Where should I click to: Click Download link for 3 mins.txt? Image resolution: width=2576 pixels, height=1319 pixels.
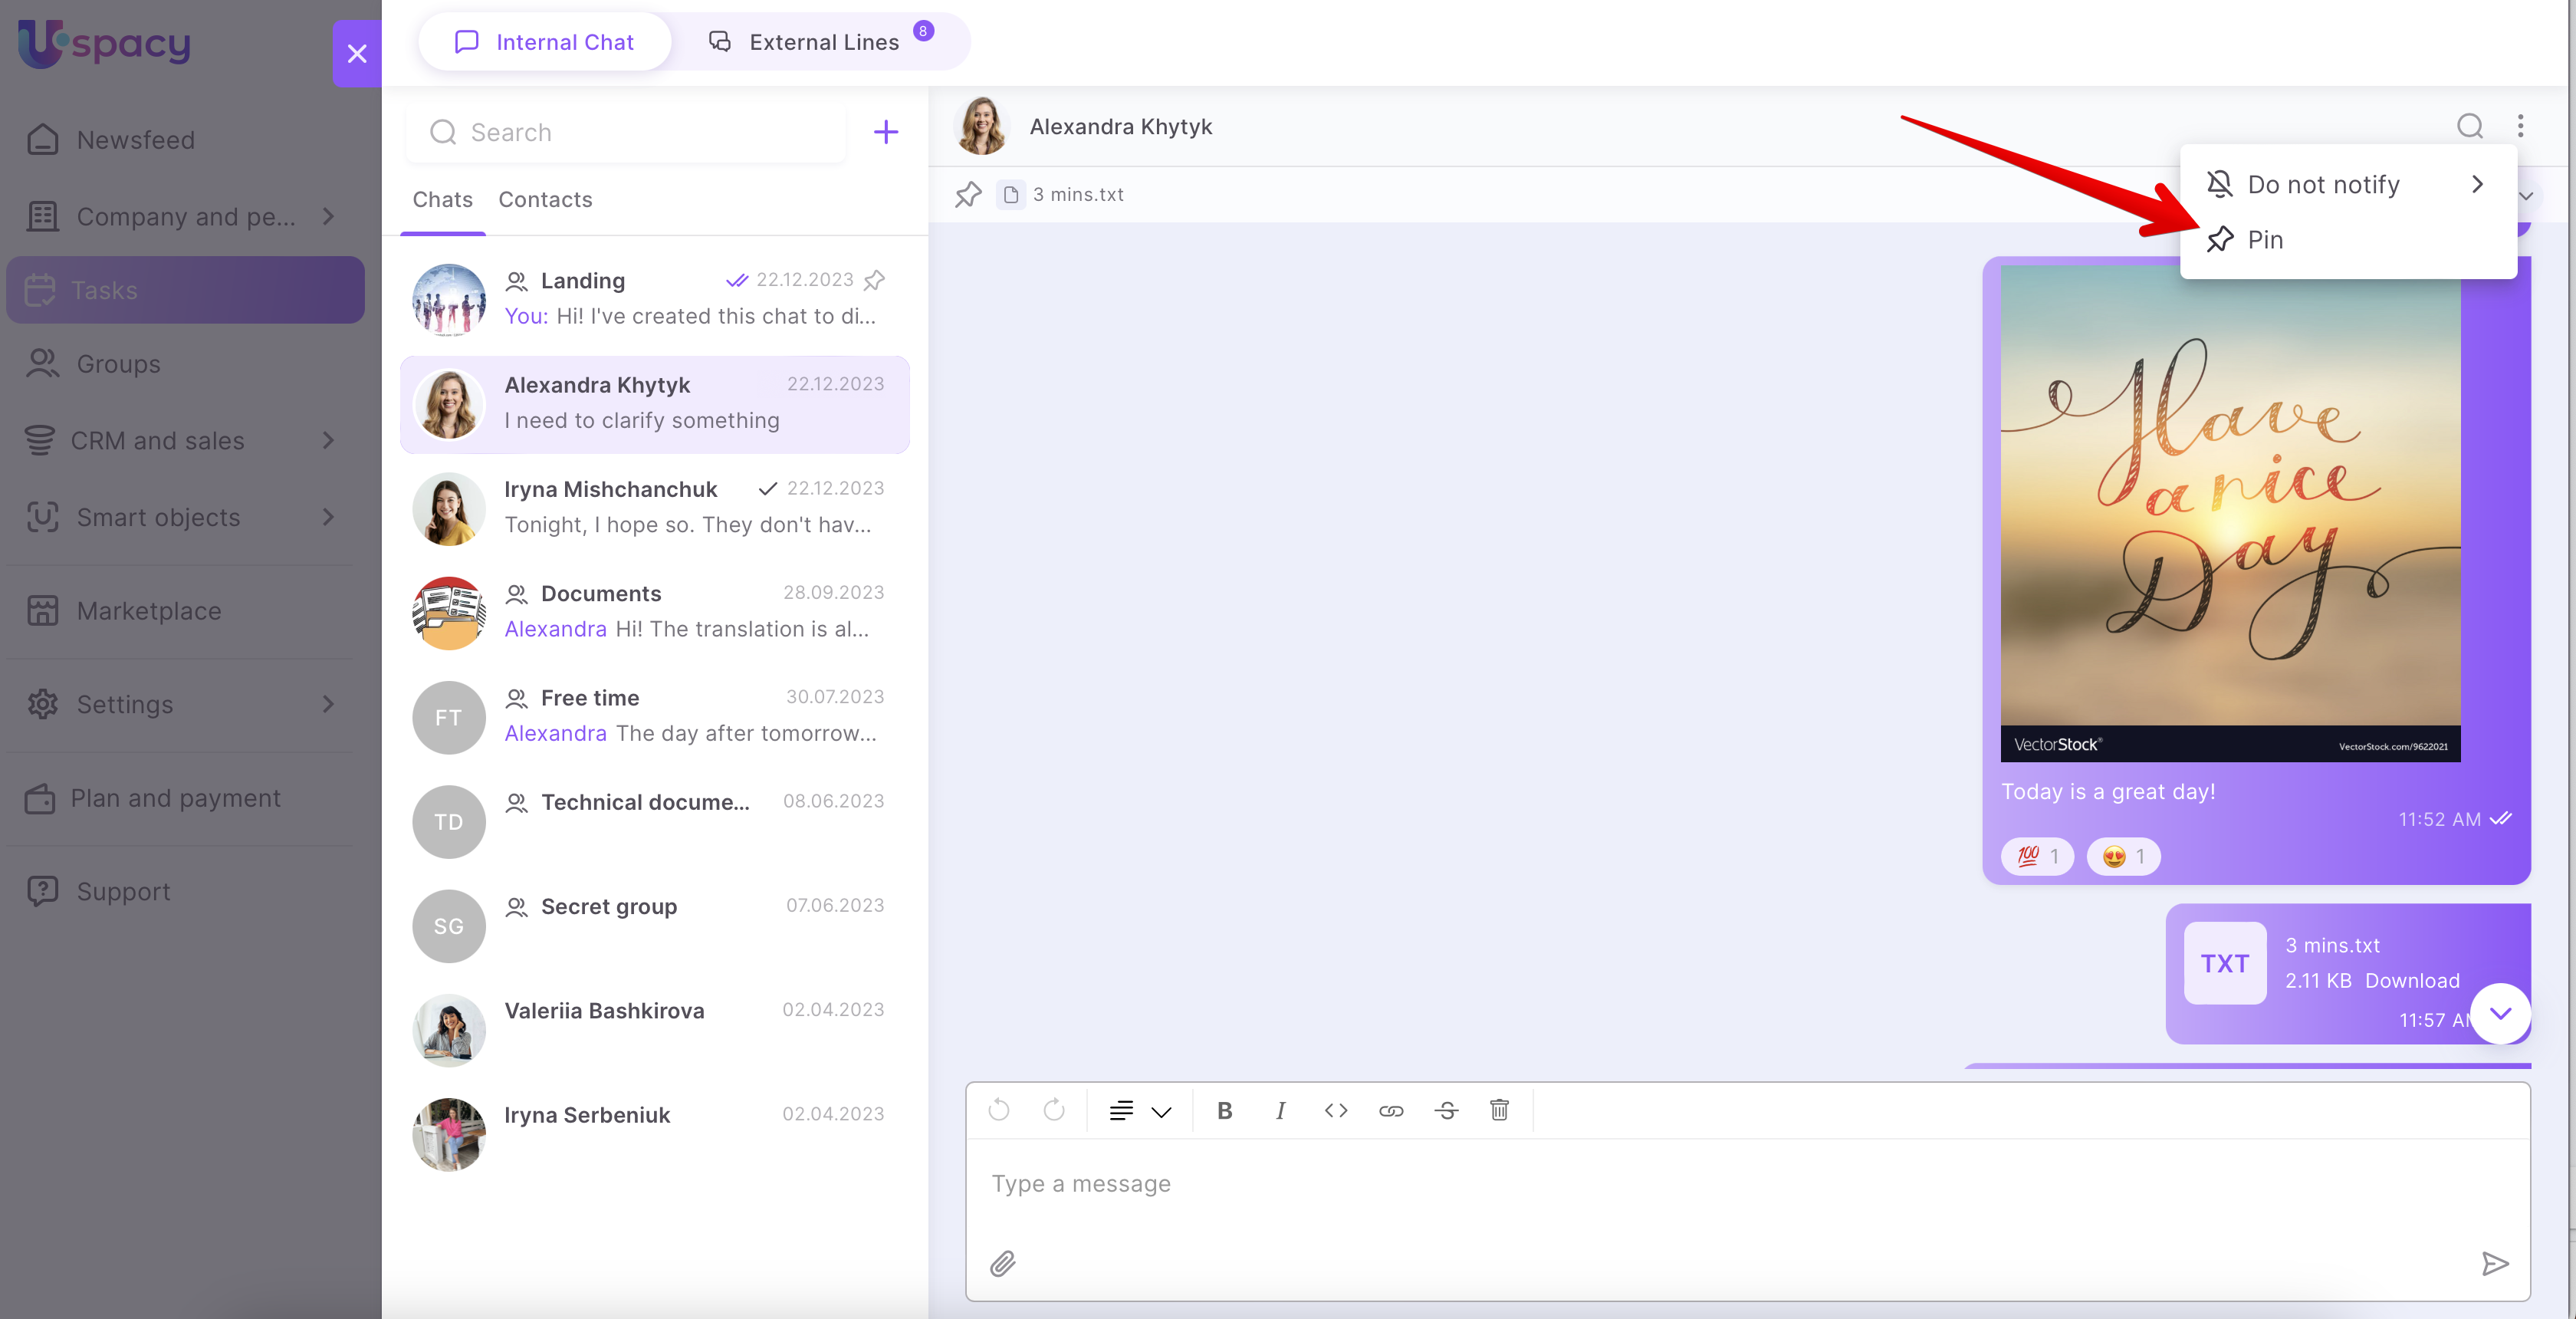pos(2411,980)
